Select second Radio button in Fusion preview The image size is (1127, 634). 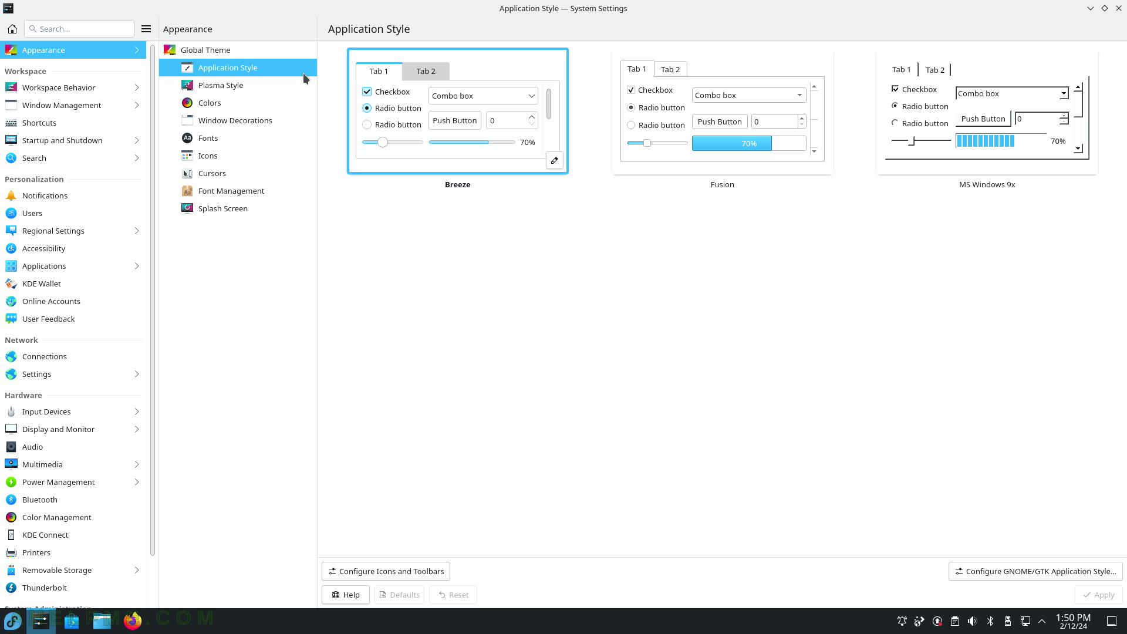(x=631, y=125)
